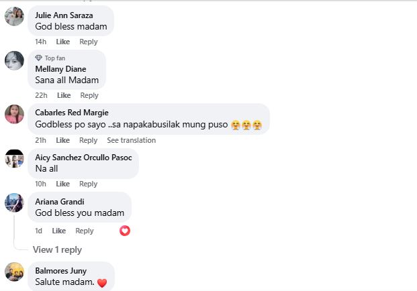417x291 pixels.
Task: Open Ariana Grandi's name link
Action: [x=60, y=201]
